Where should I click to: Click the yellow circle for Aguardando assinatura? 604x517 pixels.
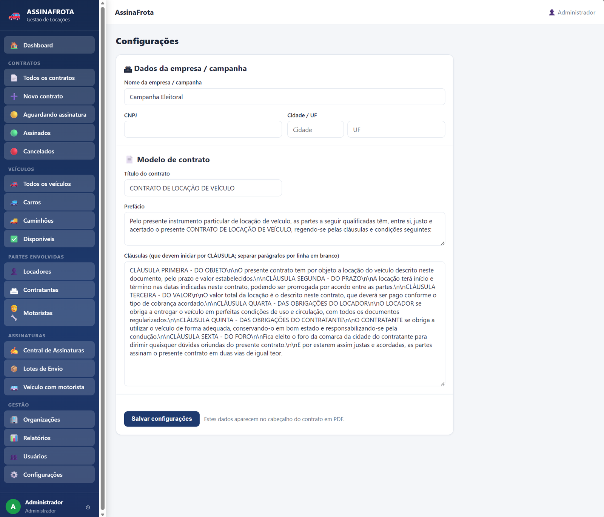point(14,115)
